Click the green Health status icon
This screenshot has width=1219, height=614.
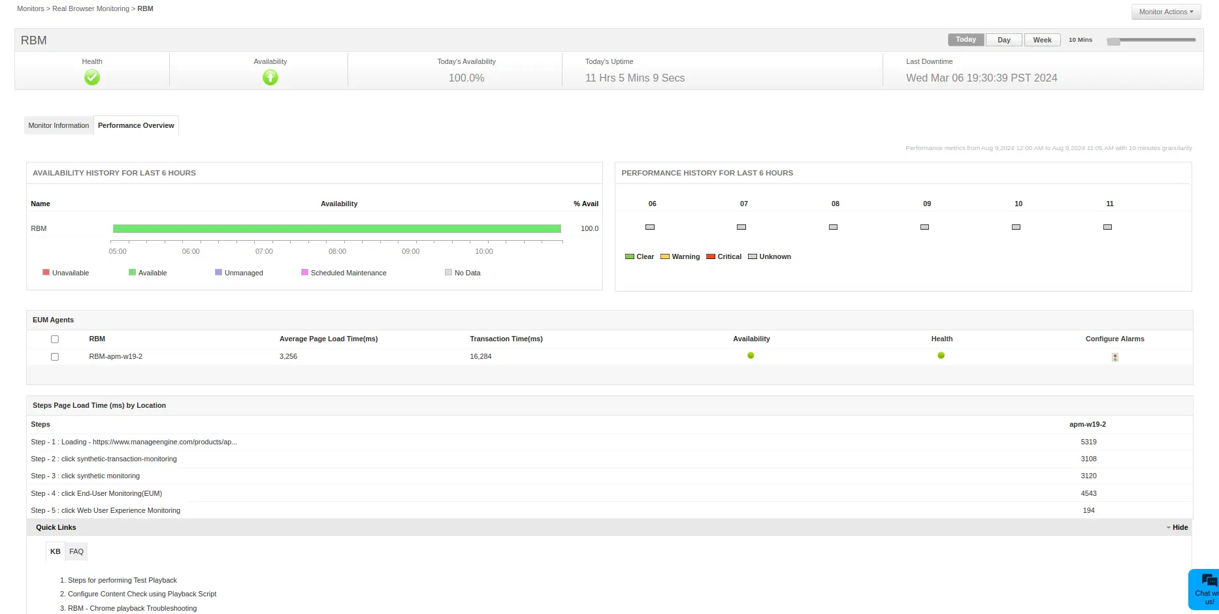pos(91,78)
